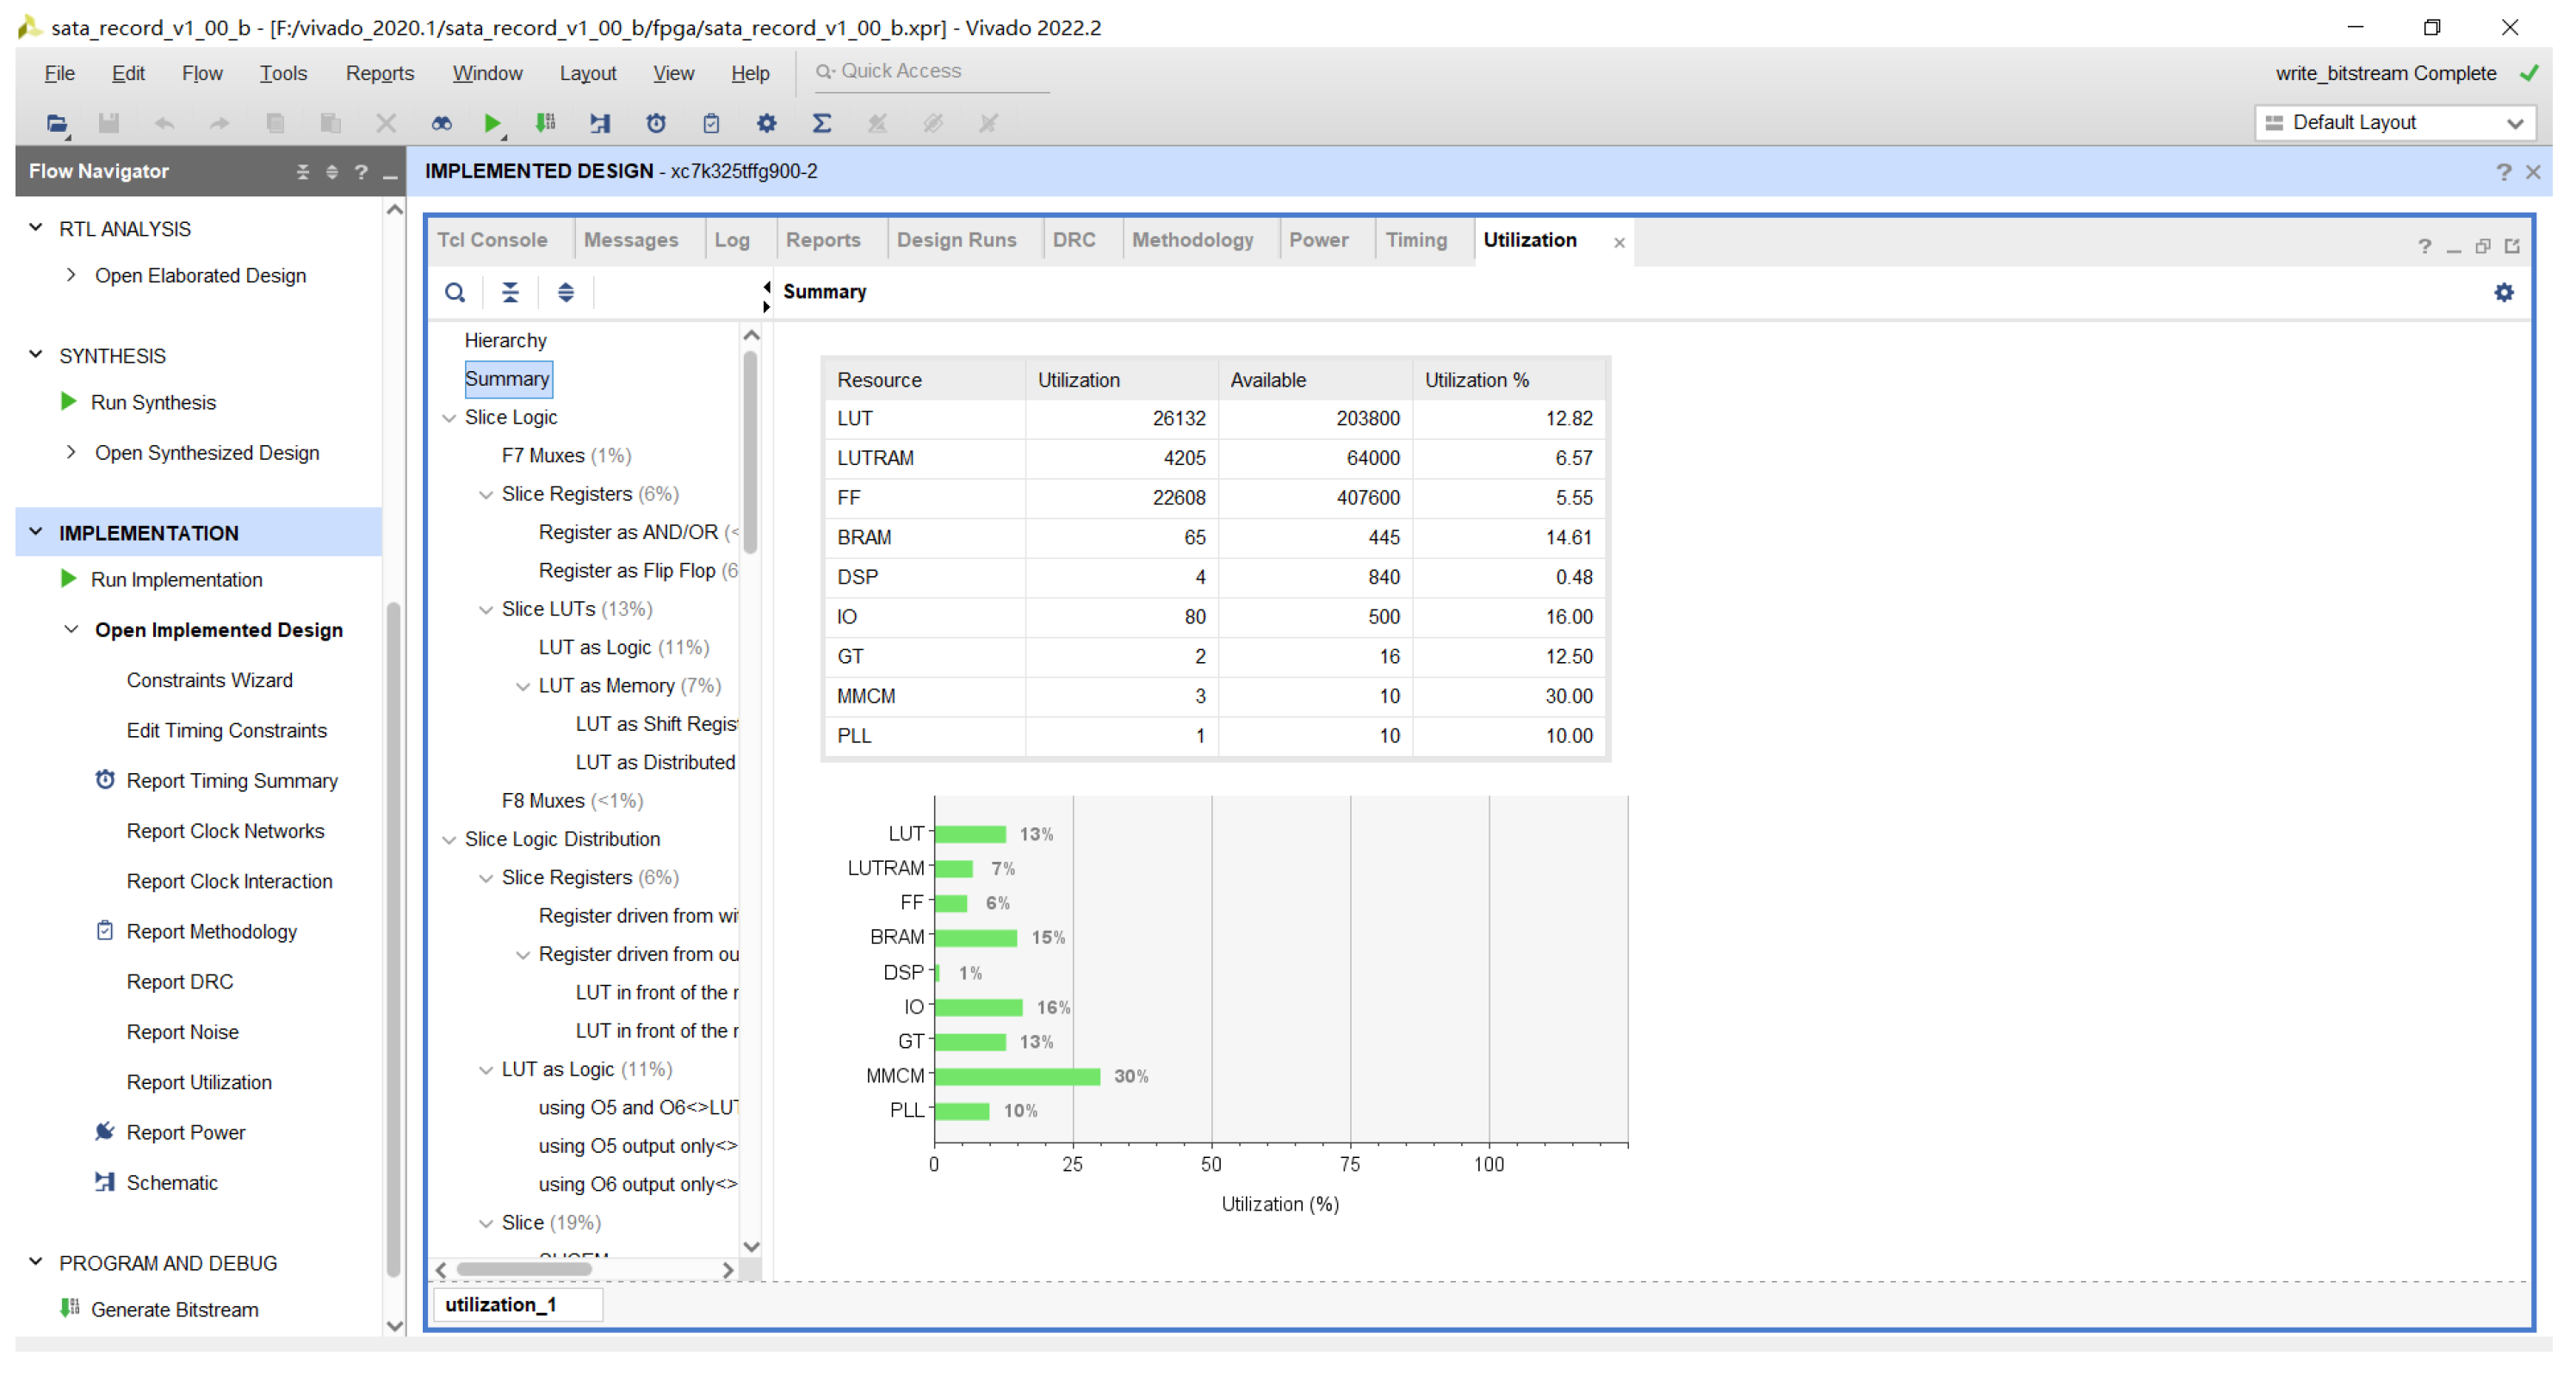Open the Schematic toolbar icon

click(x=600, y=123)
